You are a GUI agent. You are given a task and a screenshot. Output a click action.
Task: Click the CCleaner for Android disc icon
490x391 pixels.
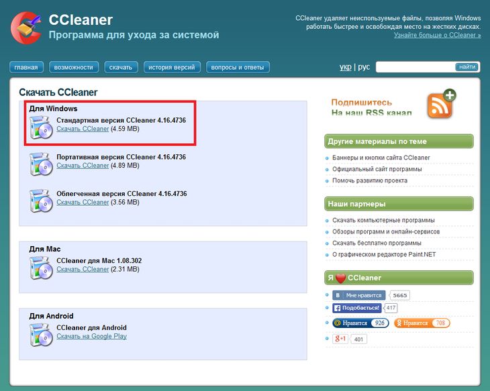pos(41,334)
